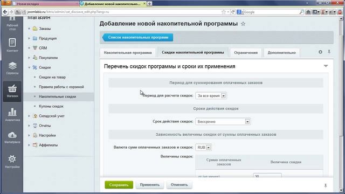Collapse the Перечень скидок section
The width and height of the screenshot is (345, 194).
(326, 66)
